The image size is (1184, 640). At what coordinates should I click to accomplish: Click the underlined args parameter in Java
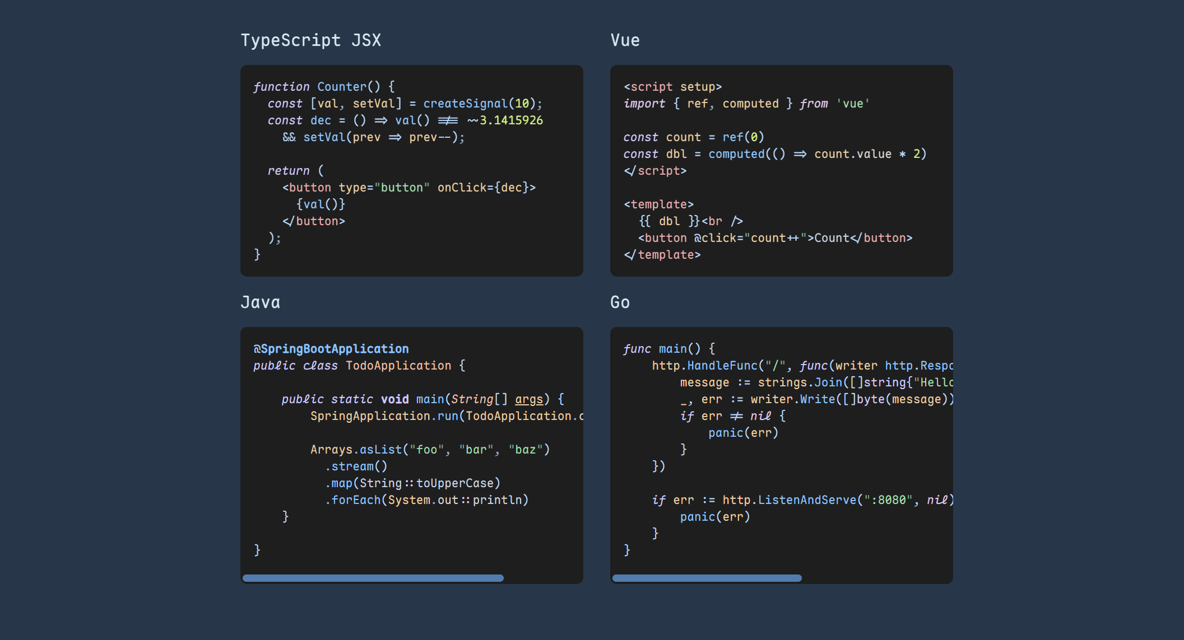529,399
